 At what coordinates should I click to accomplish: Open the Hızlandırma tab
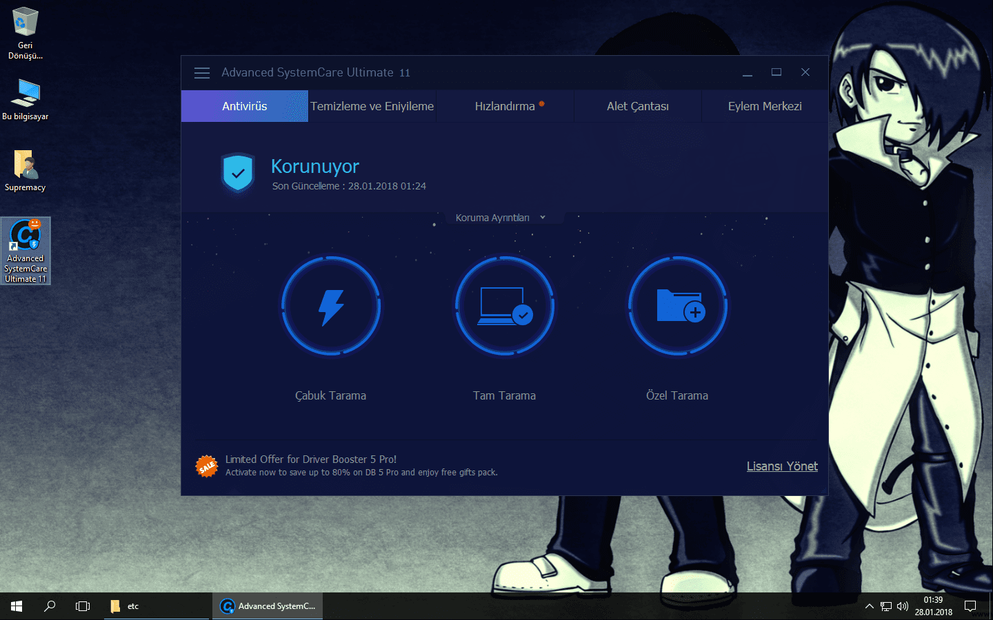tap(505, 106)
